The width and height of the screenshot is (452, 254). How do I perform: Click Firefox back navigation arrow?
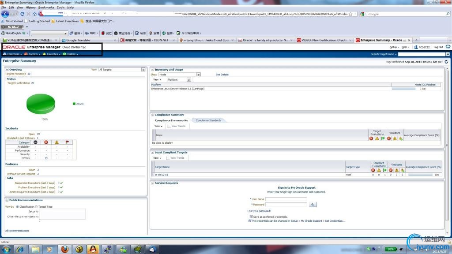tap(5, 14)
